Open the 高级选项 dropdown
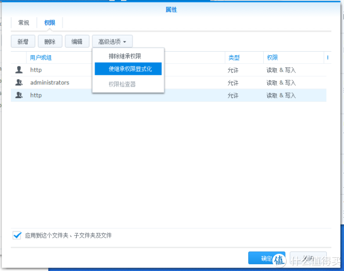 click(115, 41)
